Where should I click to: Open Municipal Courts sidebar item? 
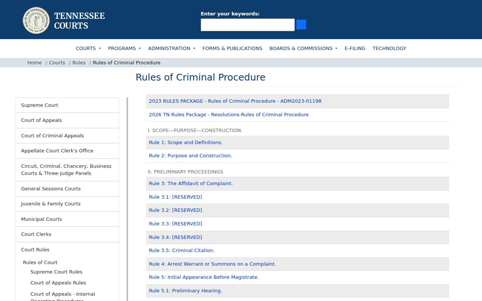coord(67,219)
